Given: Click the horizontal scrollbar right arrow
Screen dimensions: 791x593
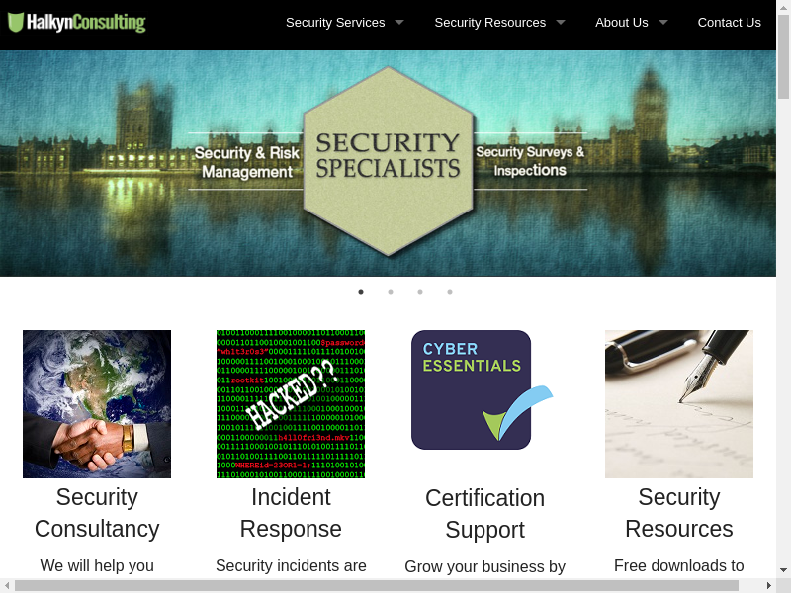Looking at the screenshot, I should (769, 585).
